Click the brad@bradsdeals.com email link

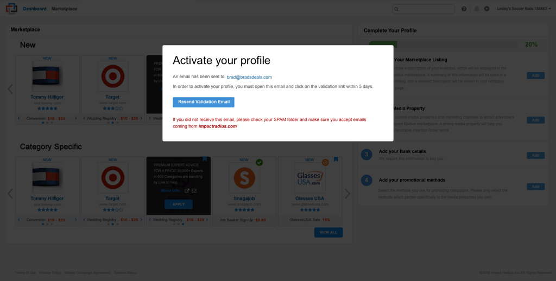coord(249,77)
